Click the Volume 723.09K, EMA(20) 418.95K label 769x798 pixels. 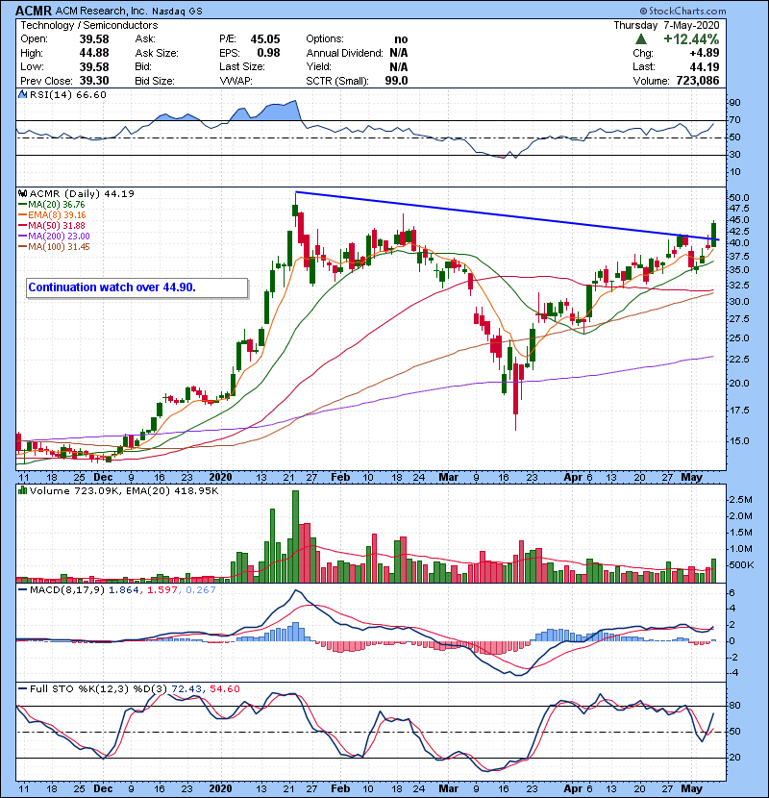[124, 490]
